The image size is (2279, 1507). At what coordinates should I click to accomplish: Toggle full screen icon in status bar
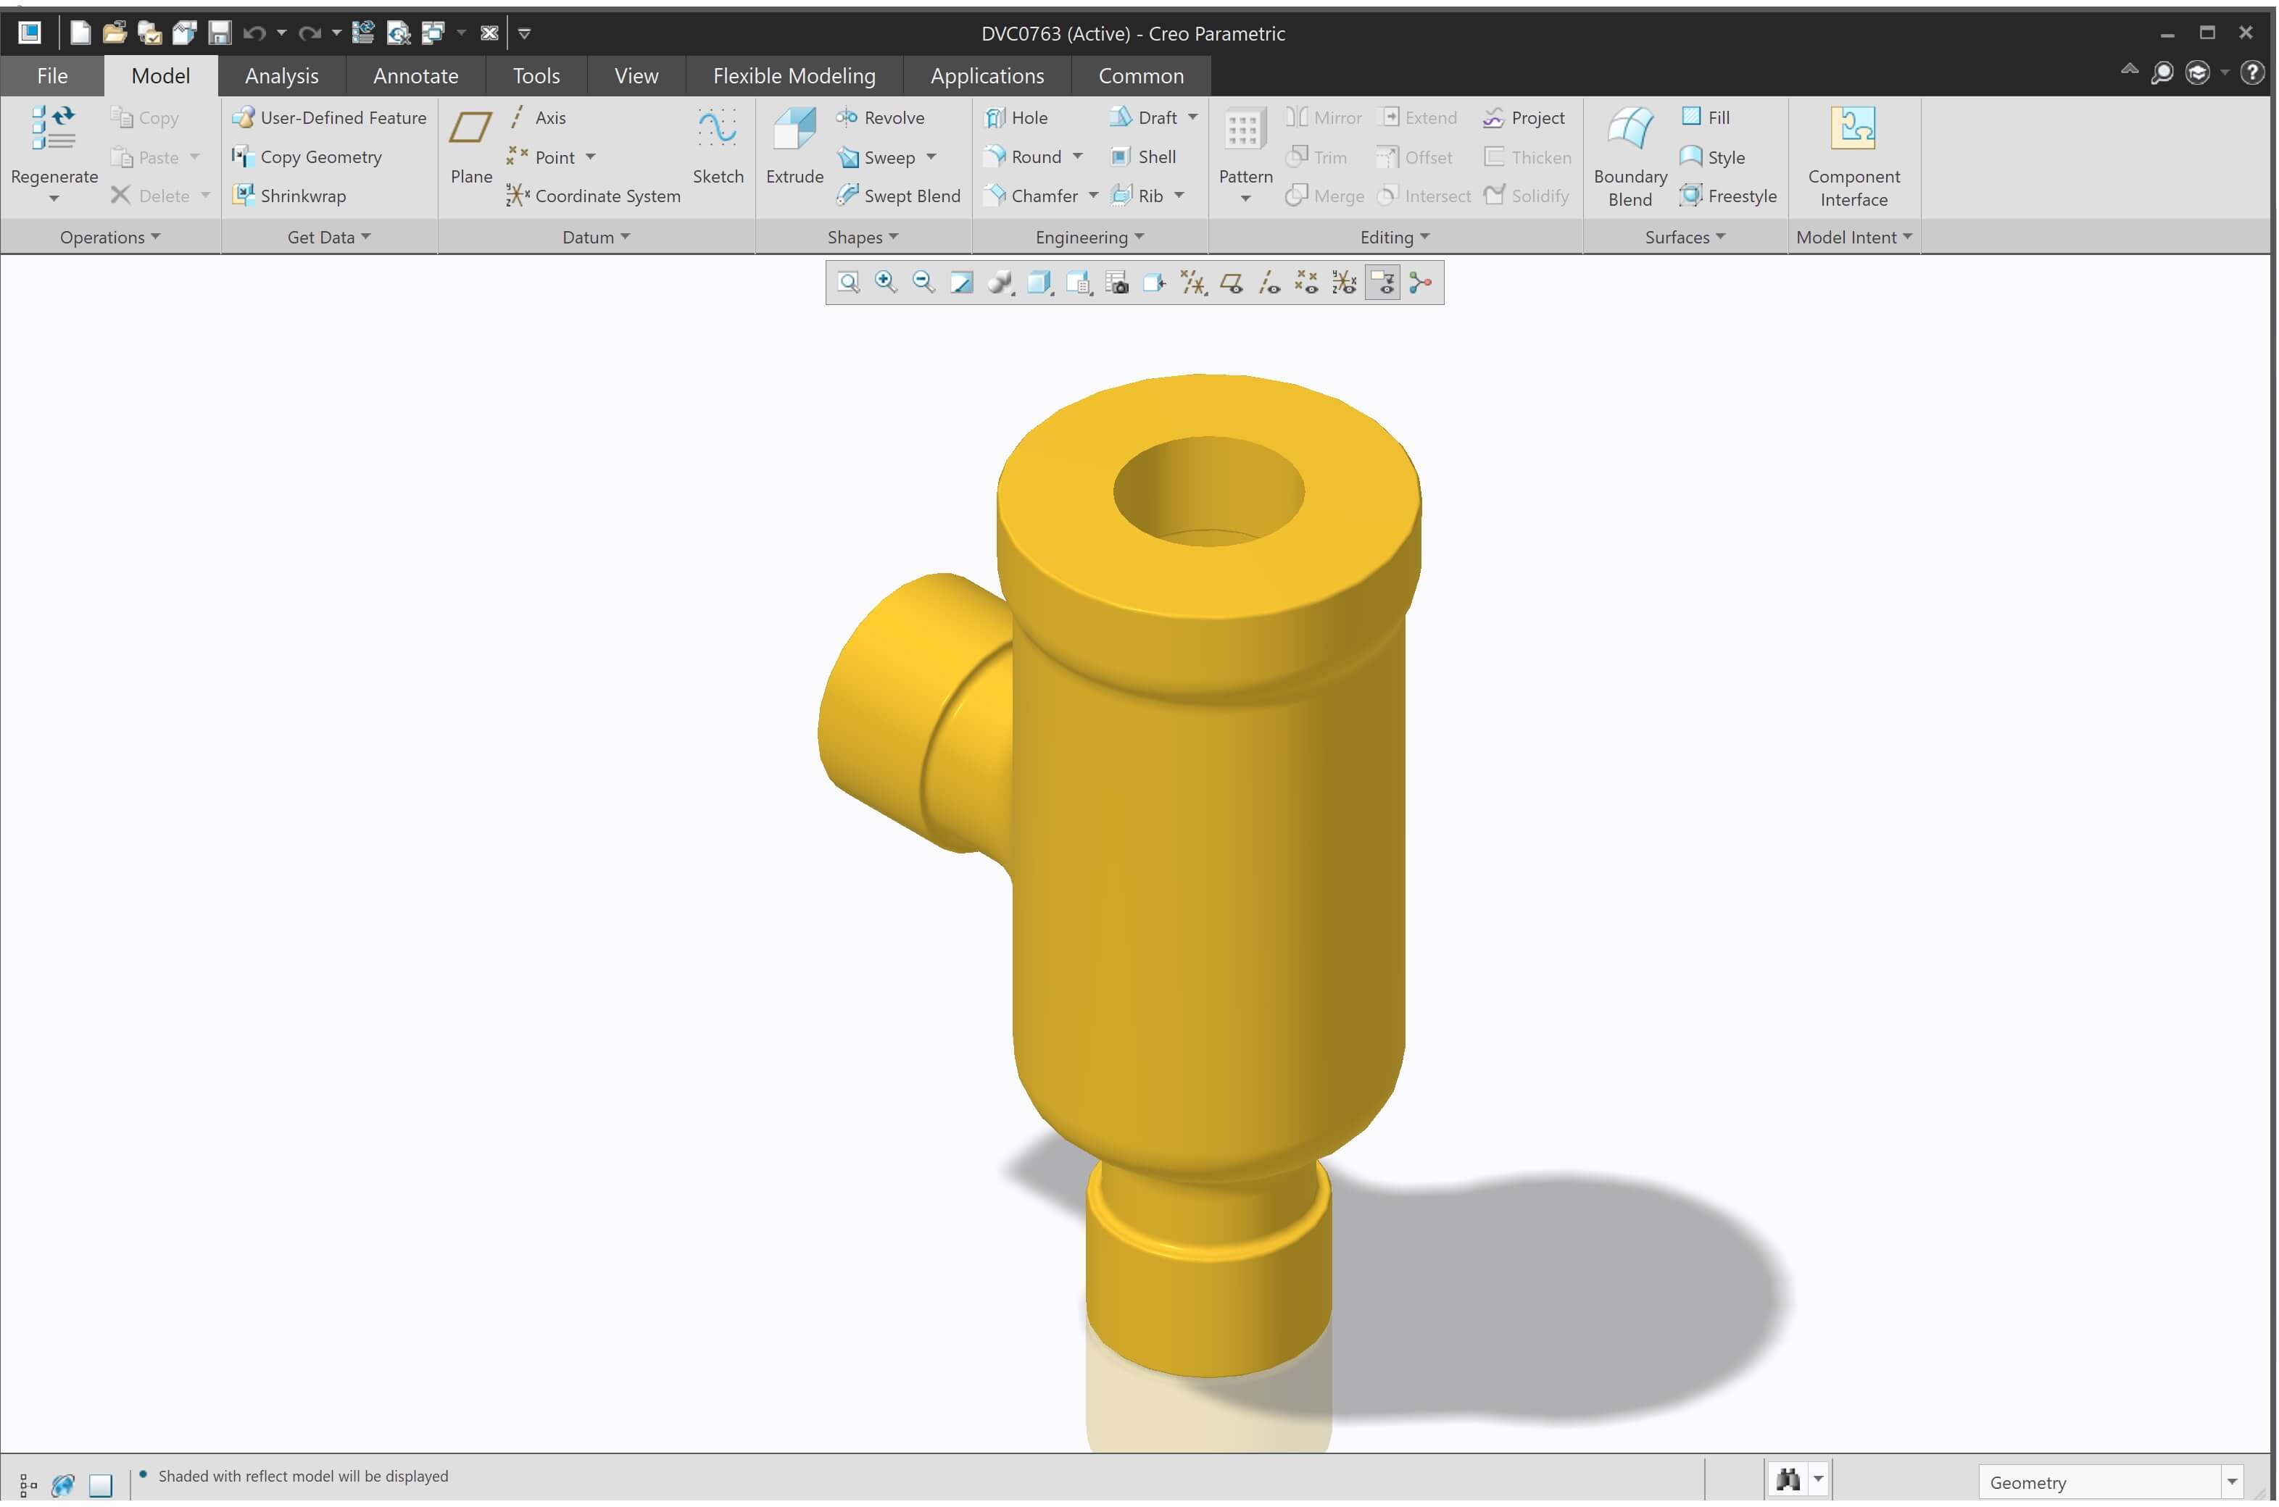pos(101,1485)
